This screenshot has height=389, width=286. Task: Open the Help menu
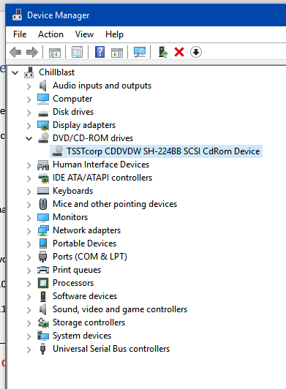pyautogui.click(x=114, y=34)
